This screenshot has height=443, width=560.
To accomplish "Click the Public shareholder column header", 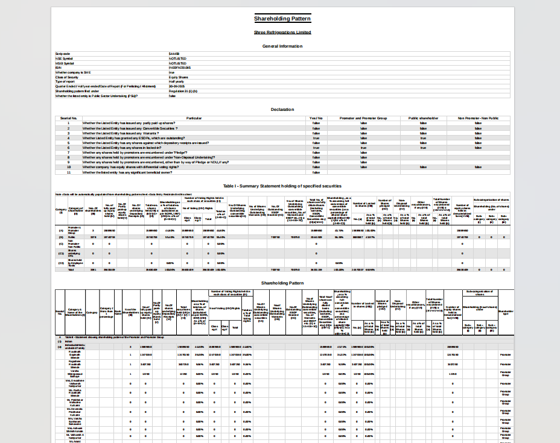I will (x=423, y=118).
